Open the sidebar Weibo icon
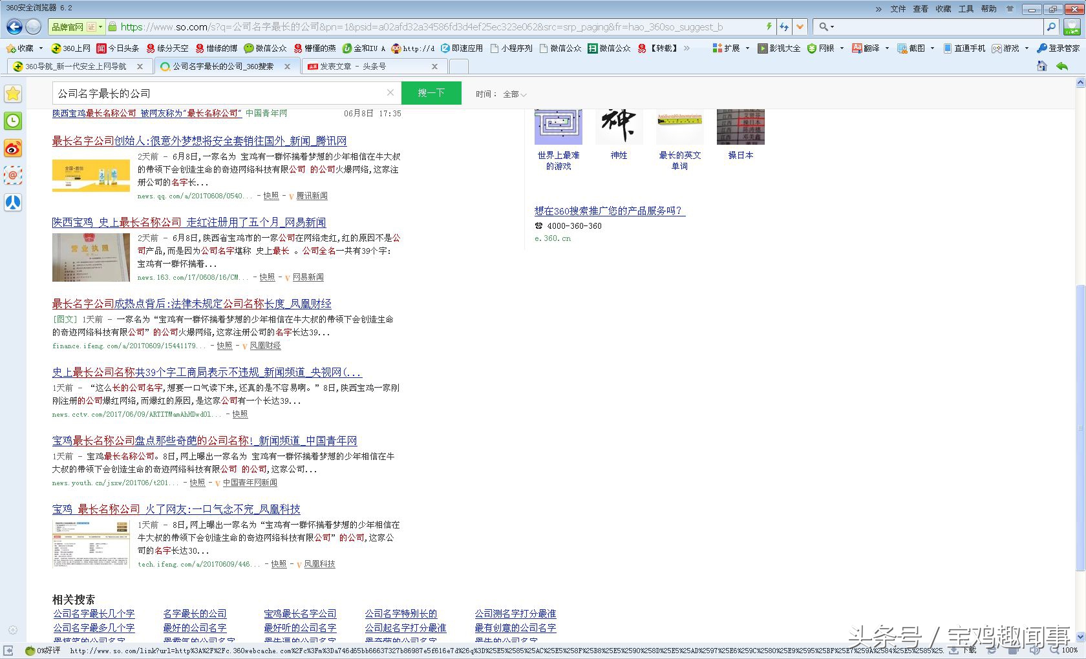The width and height of the screenshot is (1086, 659). point(13,148)
